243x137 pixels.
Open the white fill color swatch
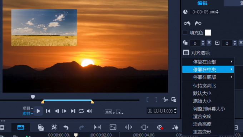[208, 33]
